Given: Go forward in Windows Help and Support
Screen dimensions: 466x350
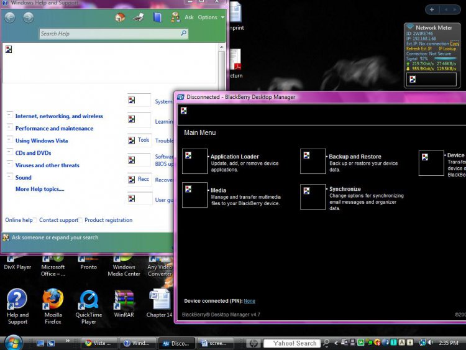Looking at the screenshot, I should point(28,17).
